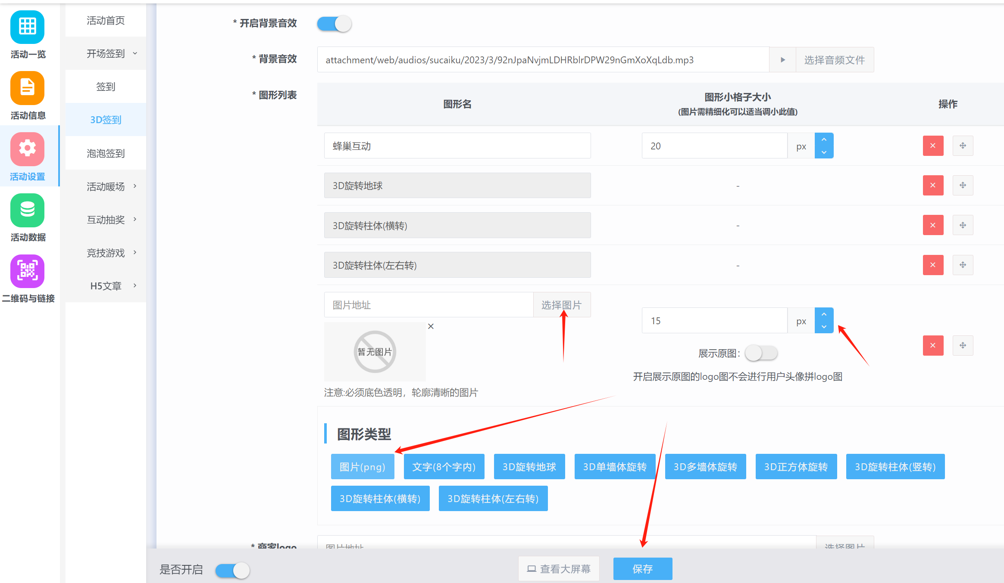Delete the 3D旋转柱体(左右转) row
Image resolution: width=1004 pixels, height=583 pixels.
click(x=933, y=265)
